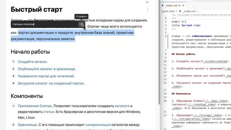Click the trailing ellipsis breadcrumb segment
Image resolution: width=231 pixels, height=130 pixels.
tap(199, 11)
